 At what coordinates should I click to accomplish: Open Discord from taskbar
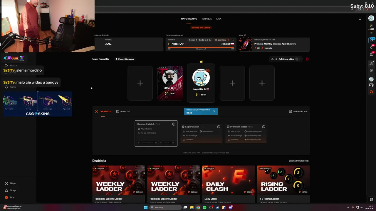click(230, 207)
